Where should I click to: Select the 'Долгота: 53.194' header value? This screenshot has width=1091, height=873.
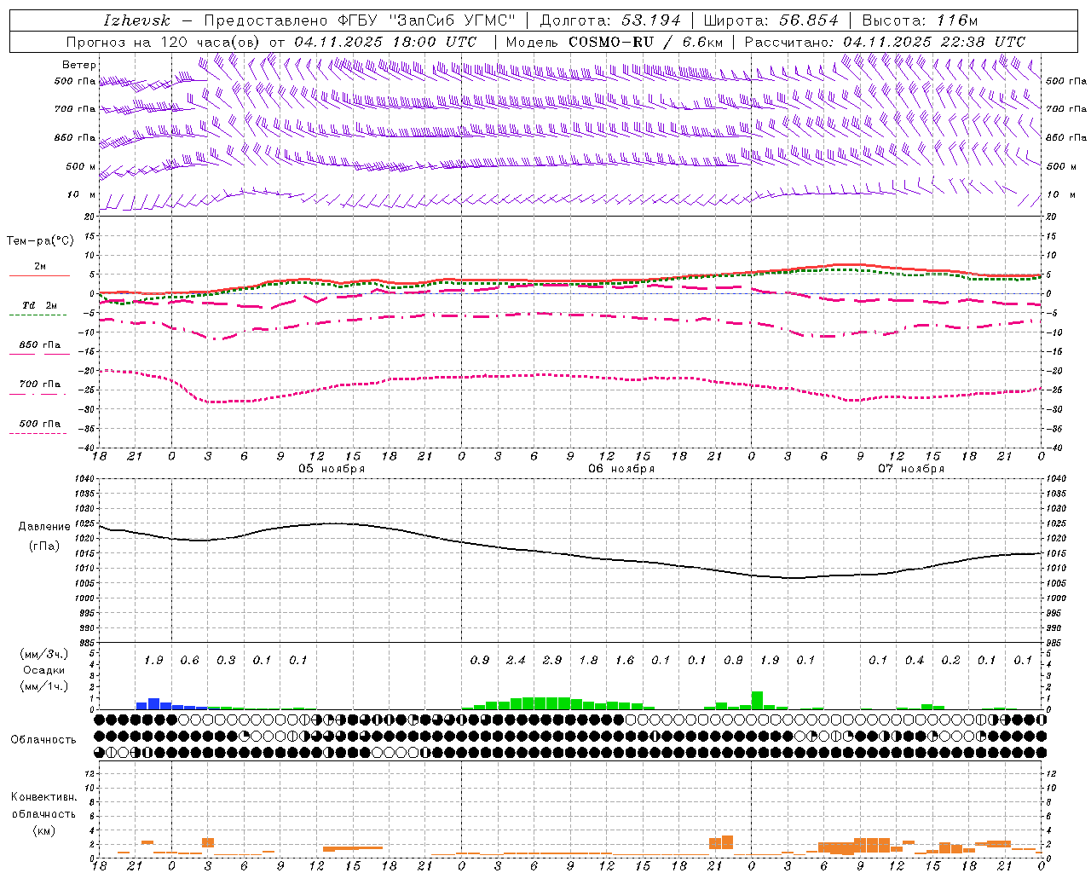(x=610, y=20)
